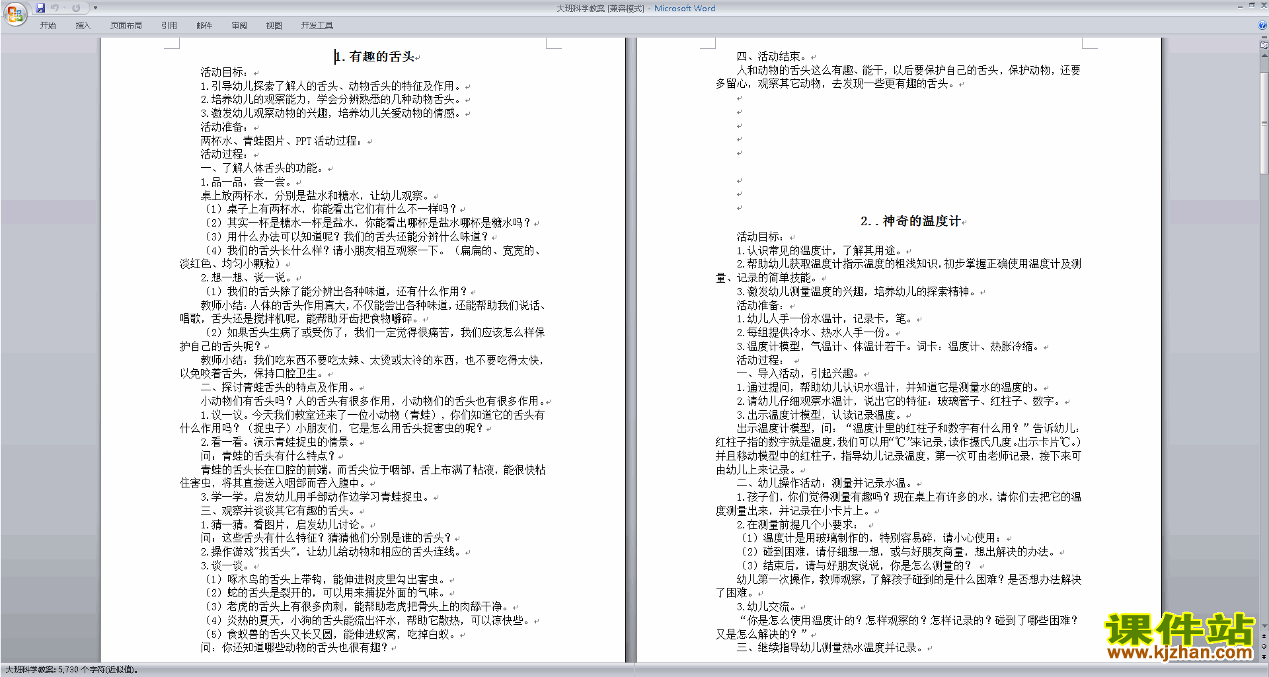Click line （2）蛇的舌头是裂开的

(x=325, y=593)
